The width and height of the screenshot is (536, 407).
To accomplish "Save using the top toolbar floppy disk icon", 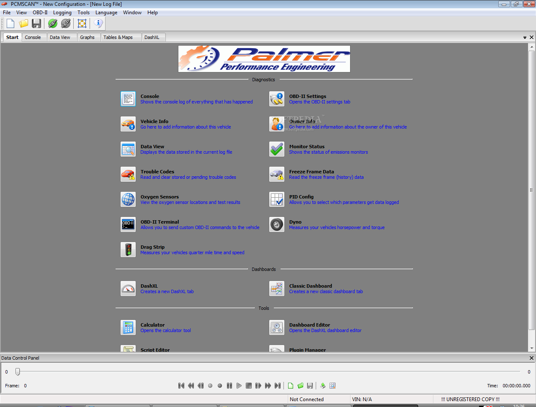I will pos(36,23).
